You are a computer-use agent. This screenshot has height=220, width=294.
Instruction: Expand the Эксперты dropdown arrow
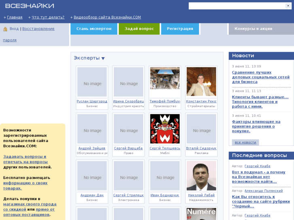103,59
